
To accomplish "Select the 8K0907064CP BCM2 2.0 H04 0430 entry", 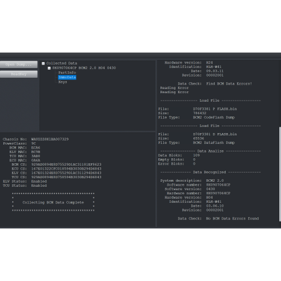I will [x=84, y=68].
